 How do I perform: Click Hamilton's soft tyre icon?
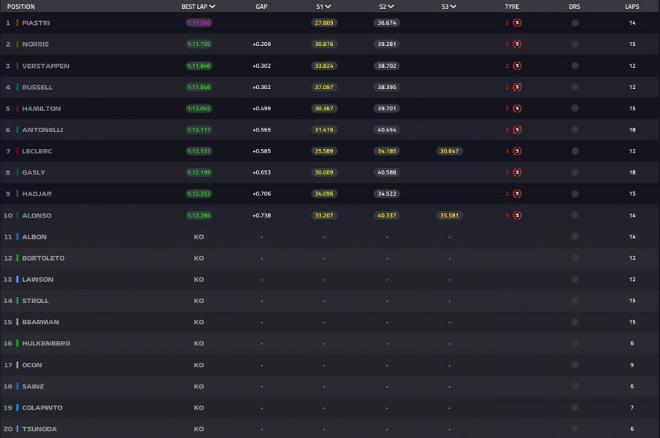(518, 109)
